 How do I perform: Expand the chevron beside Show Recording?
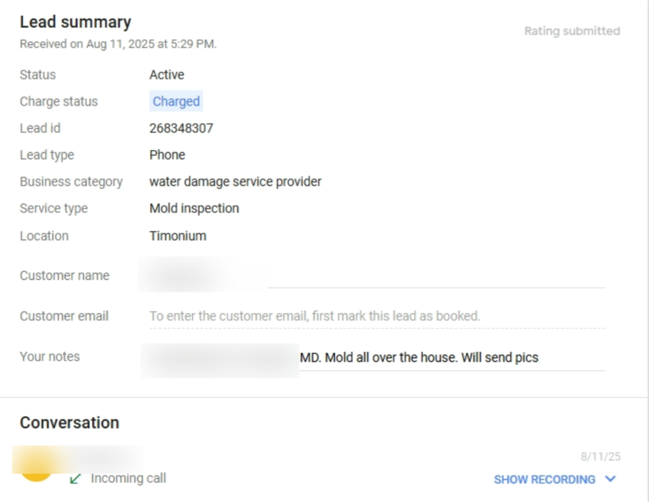(x=610, y=479)
